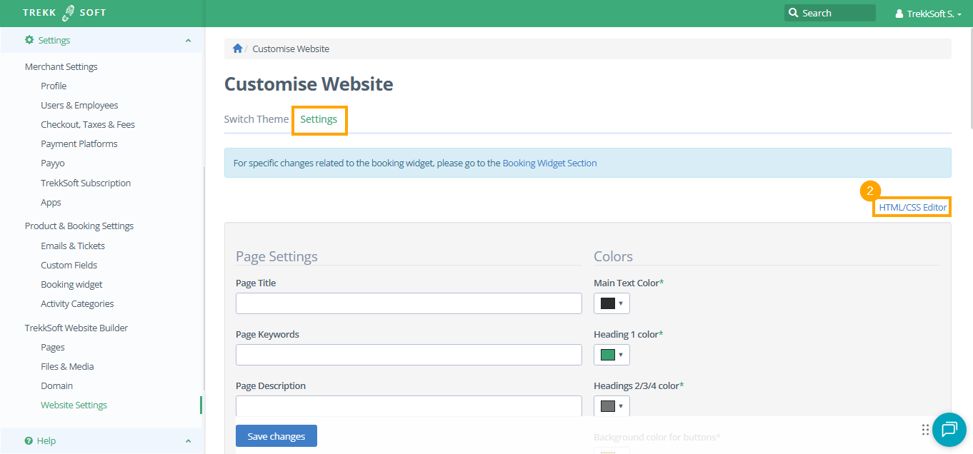Click the drag handle dots icon

coord(925,430)
